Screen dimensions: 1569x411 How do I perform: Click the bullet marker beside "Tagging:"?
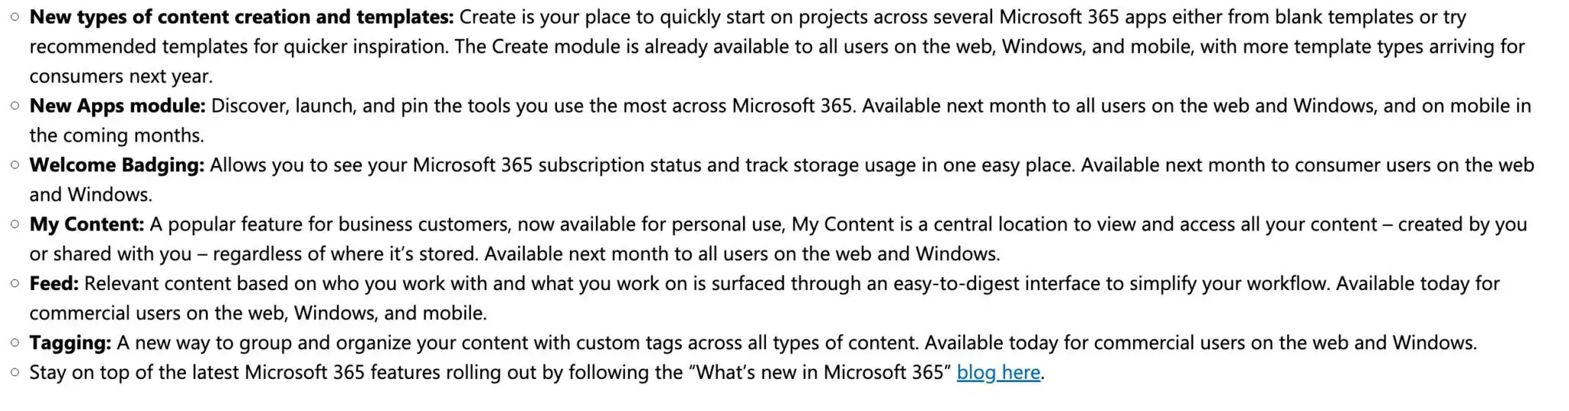[15, 343]
